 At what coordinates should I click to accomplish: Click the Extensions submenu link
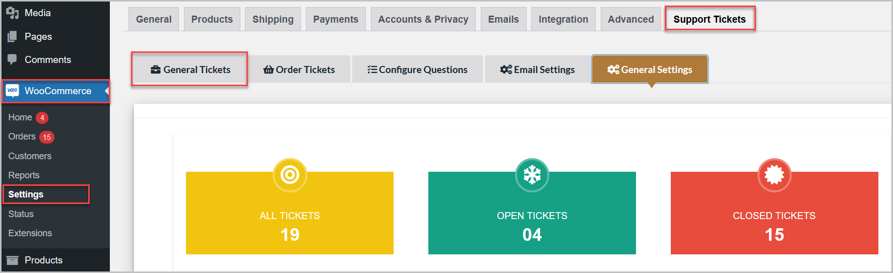click(x=30, y=233)
